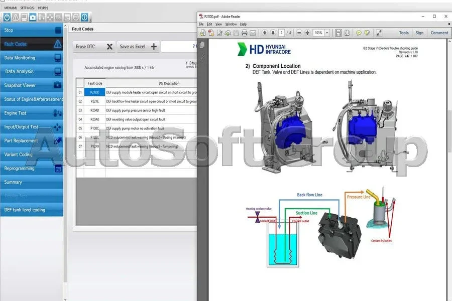452x301 pixels.
Task: Expand diagnostic toolbar overflow arrow
Action: pos(90,20)
